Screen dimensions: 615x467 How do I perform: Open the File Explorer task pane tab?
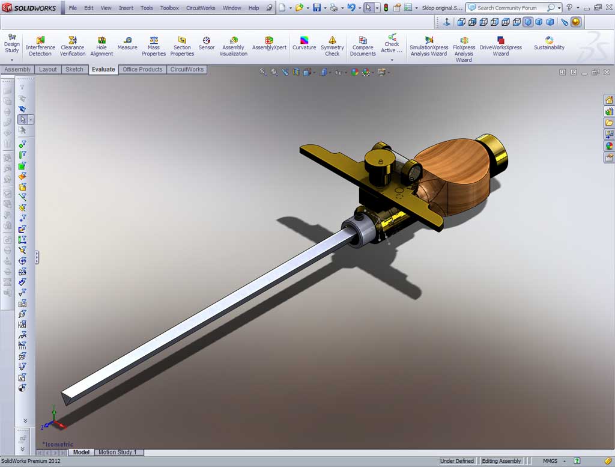point(609,123)
